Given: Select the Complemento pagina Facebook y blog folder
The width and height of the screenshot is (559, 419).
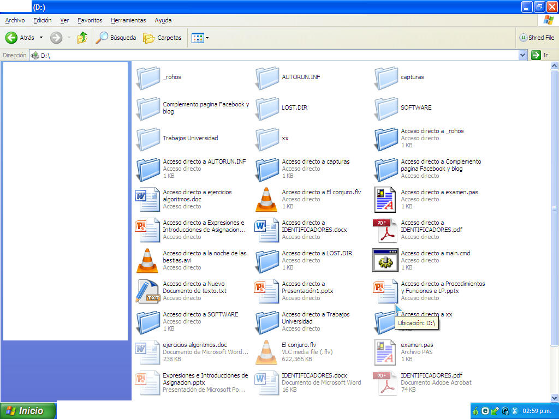Looking at the screenshot, I should (148, 109).
